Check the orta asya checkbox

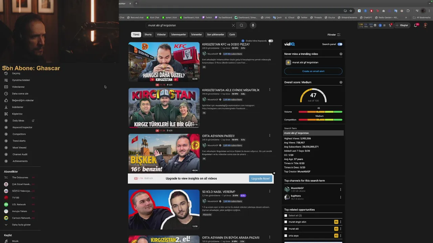286,236
